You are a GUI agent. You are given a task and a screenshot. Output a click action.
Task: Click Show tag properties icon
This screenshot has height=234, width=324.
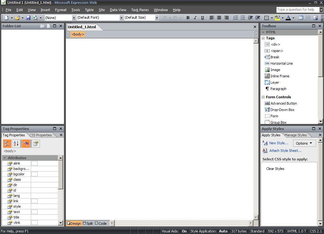[35, 144]
